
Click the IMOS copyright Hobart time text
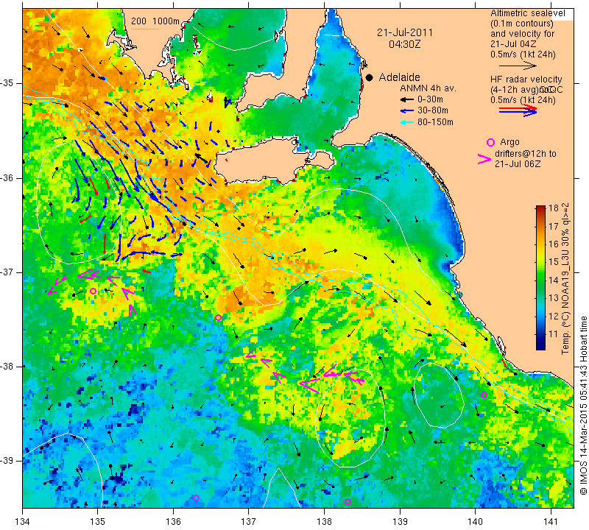point(583,405)
